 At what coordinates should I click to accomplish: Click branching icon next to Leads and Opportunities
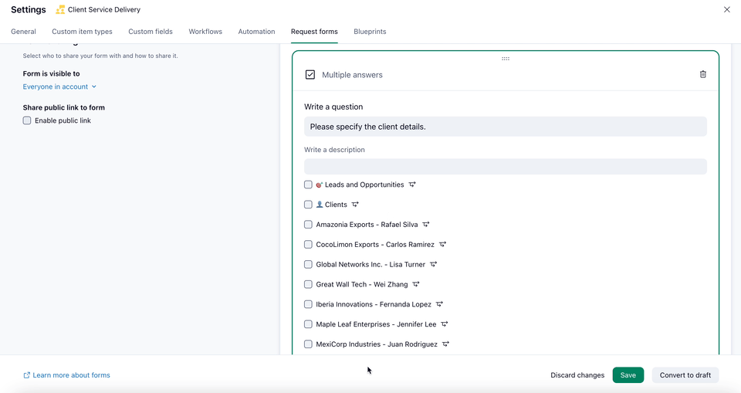coord(412,185)
